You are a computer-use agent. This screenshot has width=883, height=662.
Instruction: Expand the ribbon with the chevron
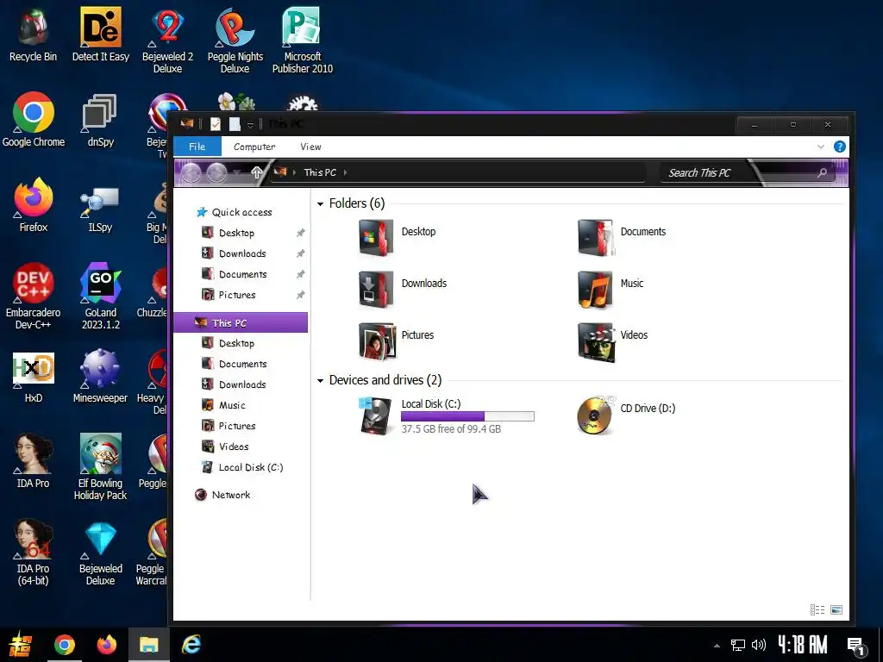[821, 147]
